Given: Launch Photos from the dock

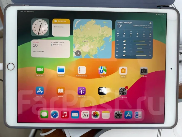Looking at the screenshot, I should coord(96,115).
